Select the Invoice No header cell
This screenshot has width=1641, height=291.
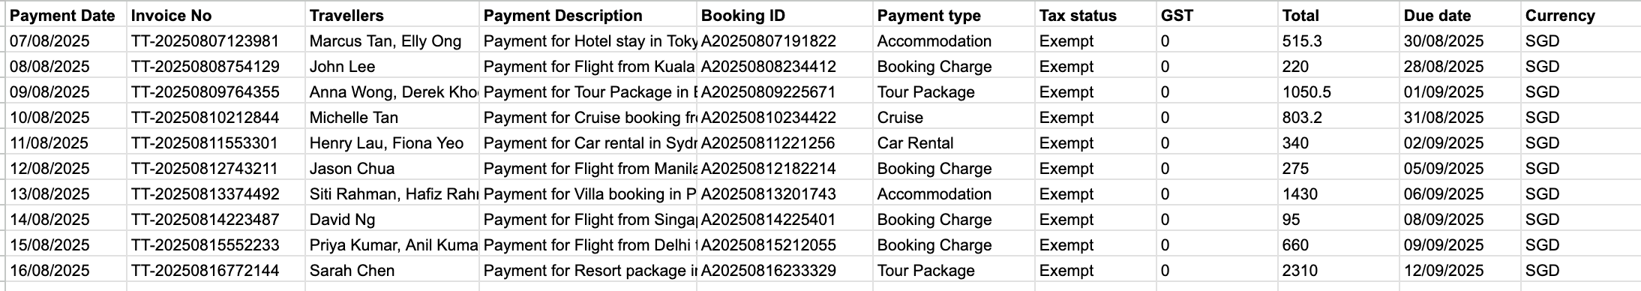[x=216, y=15]
